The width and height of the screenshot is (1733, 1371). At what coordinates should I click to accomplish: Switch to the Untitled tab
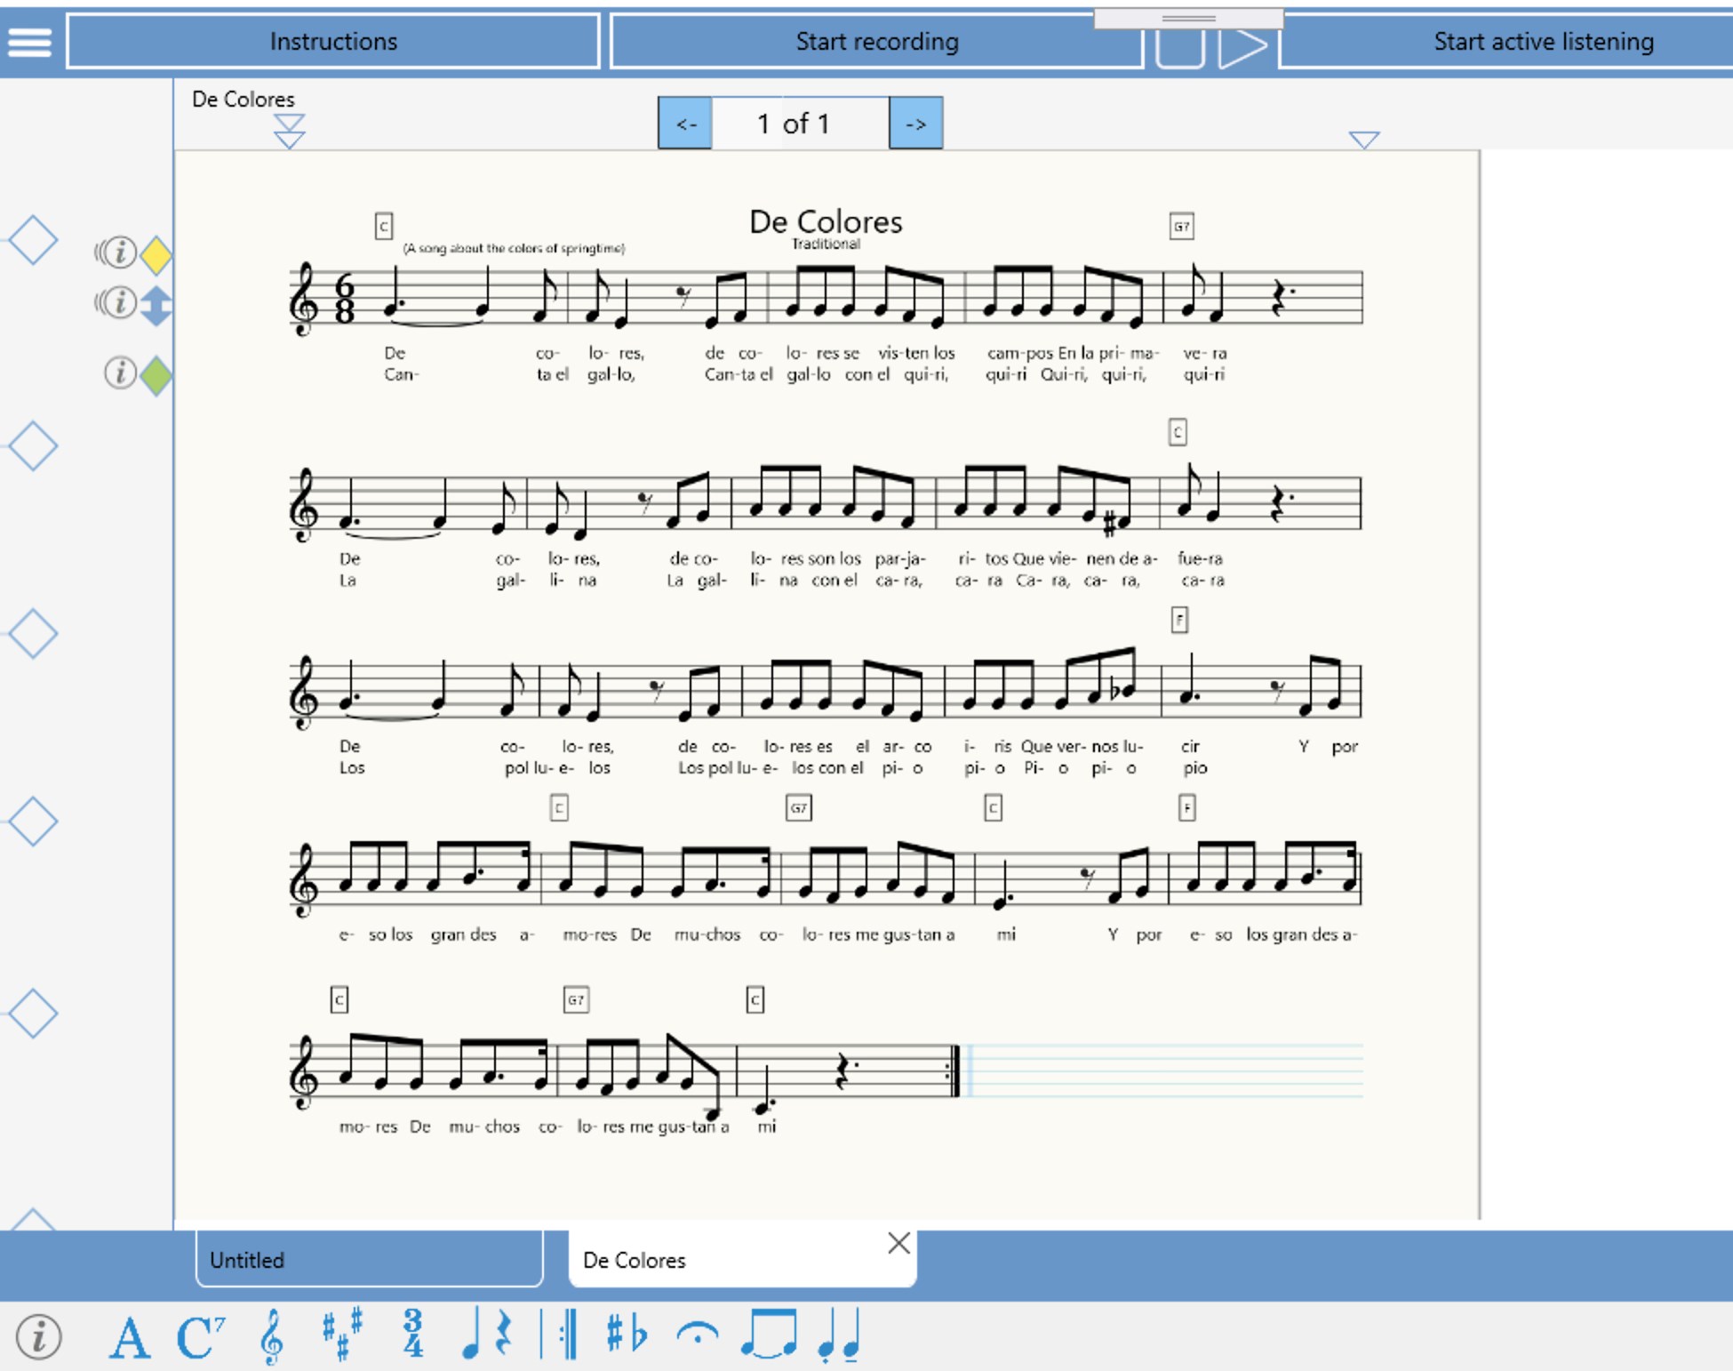click(x=369, y=1260)
